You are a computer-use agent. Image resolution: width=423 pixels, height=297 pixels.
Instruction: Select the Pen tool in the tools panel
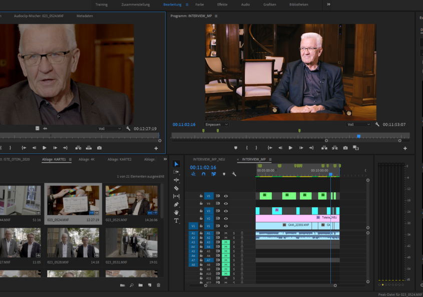coord(176,204)
